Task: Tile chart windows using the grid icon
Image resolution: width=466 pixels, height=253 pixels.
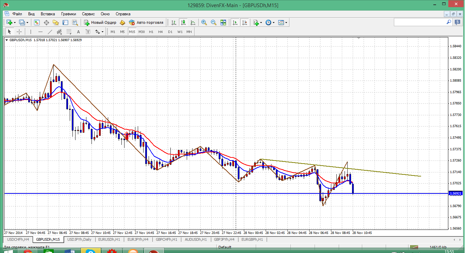Action: [223, 22]
